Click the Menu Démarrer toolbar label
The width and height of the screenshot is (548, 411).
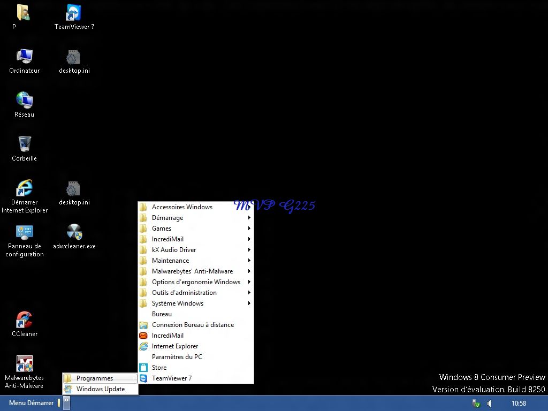(x=31, y=403)
